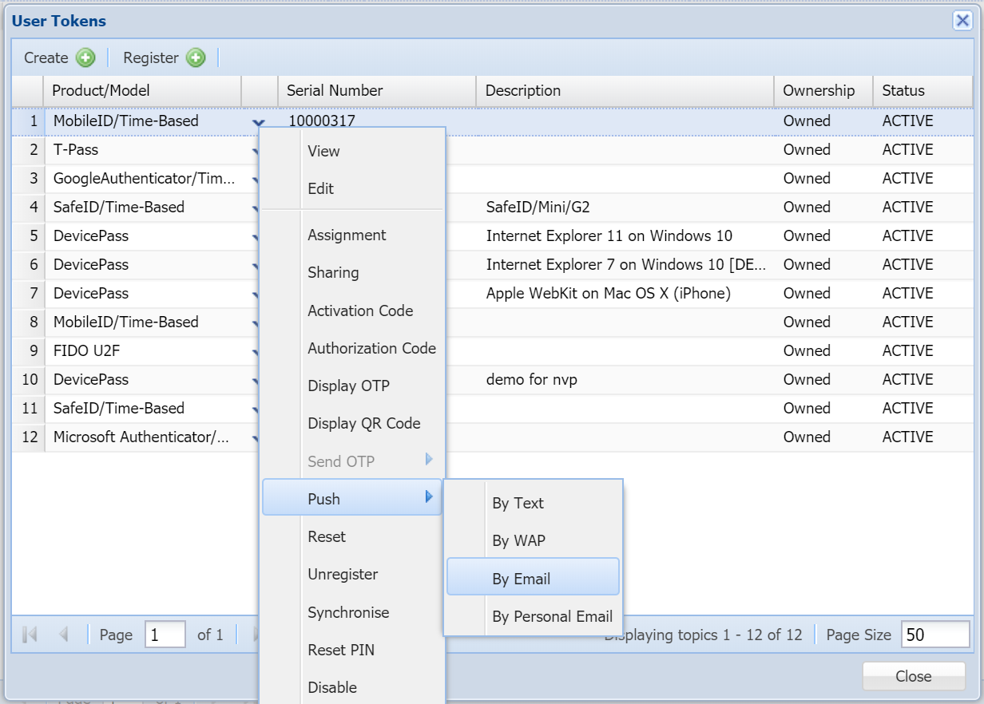Click the previous page arrow icon
The image size is (984, 704).
pos(64,635)
